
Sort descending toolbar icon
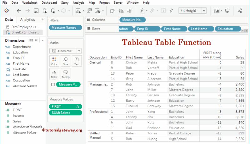[130, 11]
